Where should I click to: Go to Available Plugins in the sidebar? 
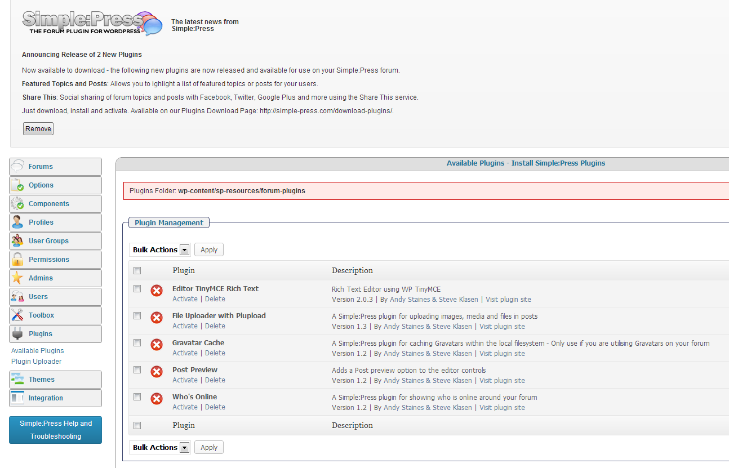point(38,351)
